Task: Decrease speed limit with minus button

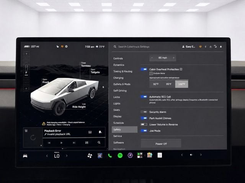Action: click(152, 58)
